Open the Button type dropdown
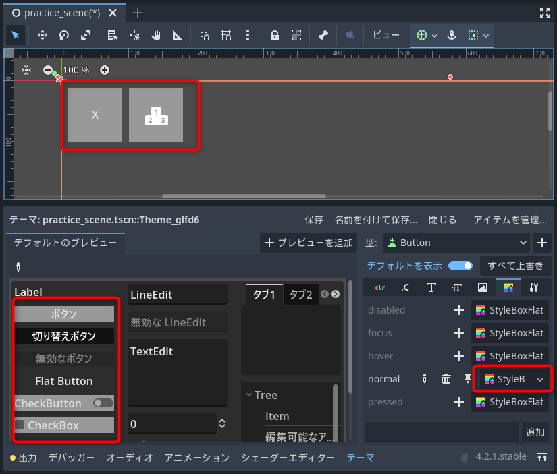This screenshot has width=557, height=474. click(x=456, y=243)
